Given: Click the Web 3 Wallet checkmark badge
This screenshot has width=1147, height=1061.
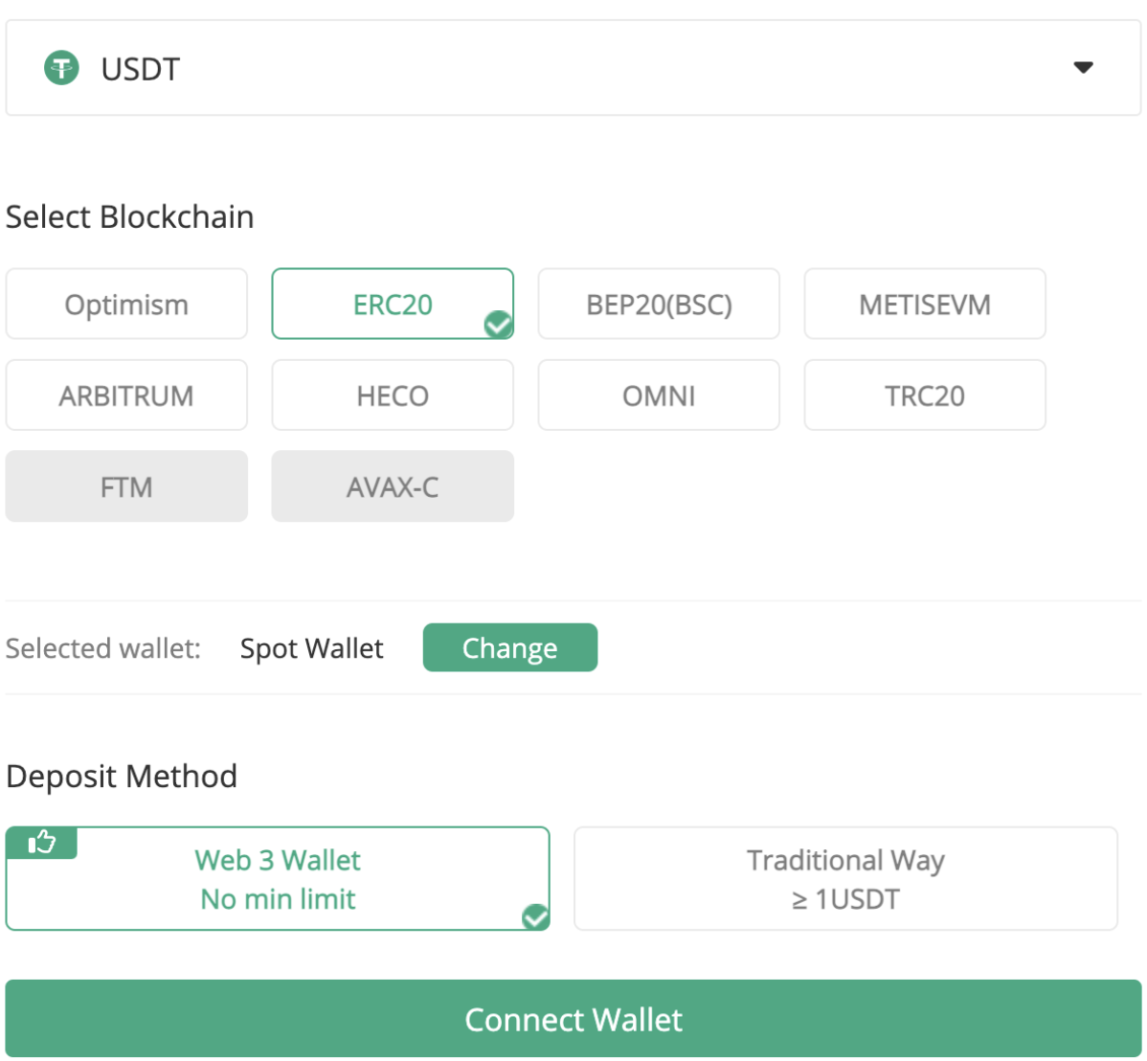Looking at the screenshot, I should (x=535, y=917).
